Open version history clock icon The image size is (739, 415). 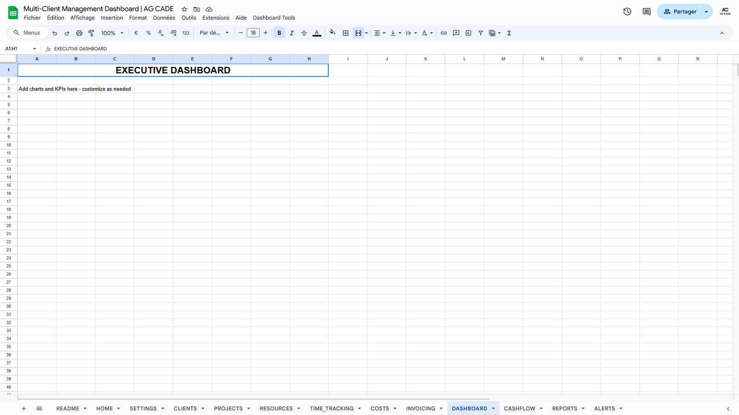[x=627, y=12]
